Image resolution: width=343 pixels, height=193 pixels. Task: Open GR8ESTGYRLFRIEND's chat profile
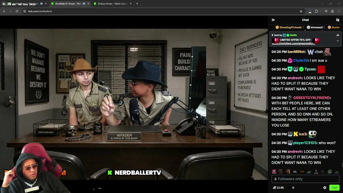[312, 98]
